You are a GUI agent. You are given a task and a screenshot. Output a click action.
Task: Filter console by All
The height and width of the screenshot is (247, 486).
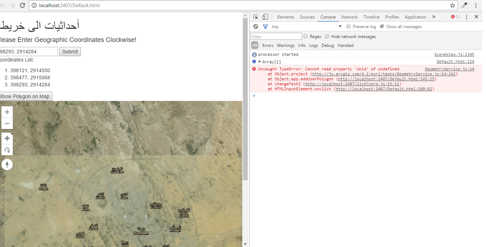255,45
